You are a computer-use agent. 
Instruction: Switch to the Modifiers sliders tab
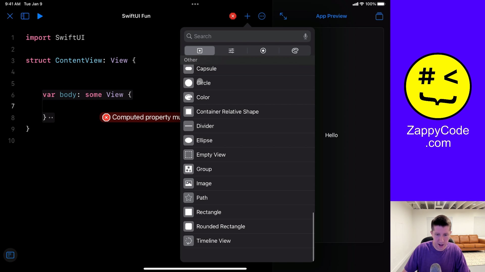pos(231,51)
